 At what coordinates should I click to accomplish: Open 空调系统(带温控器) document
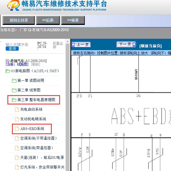tap(37, 148)
